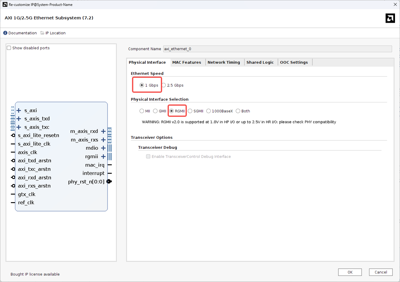Expand the s_axis_txd interface port
This screenshot has width=400, height=282.
(19, 119)
